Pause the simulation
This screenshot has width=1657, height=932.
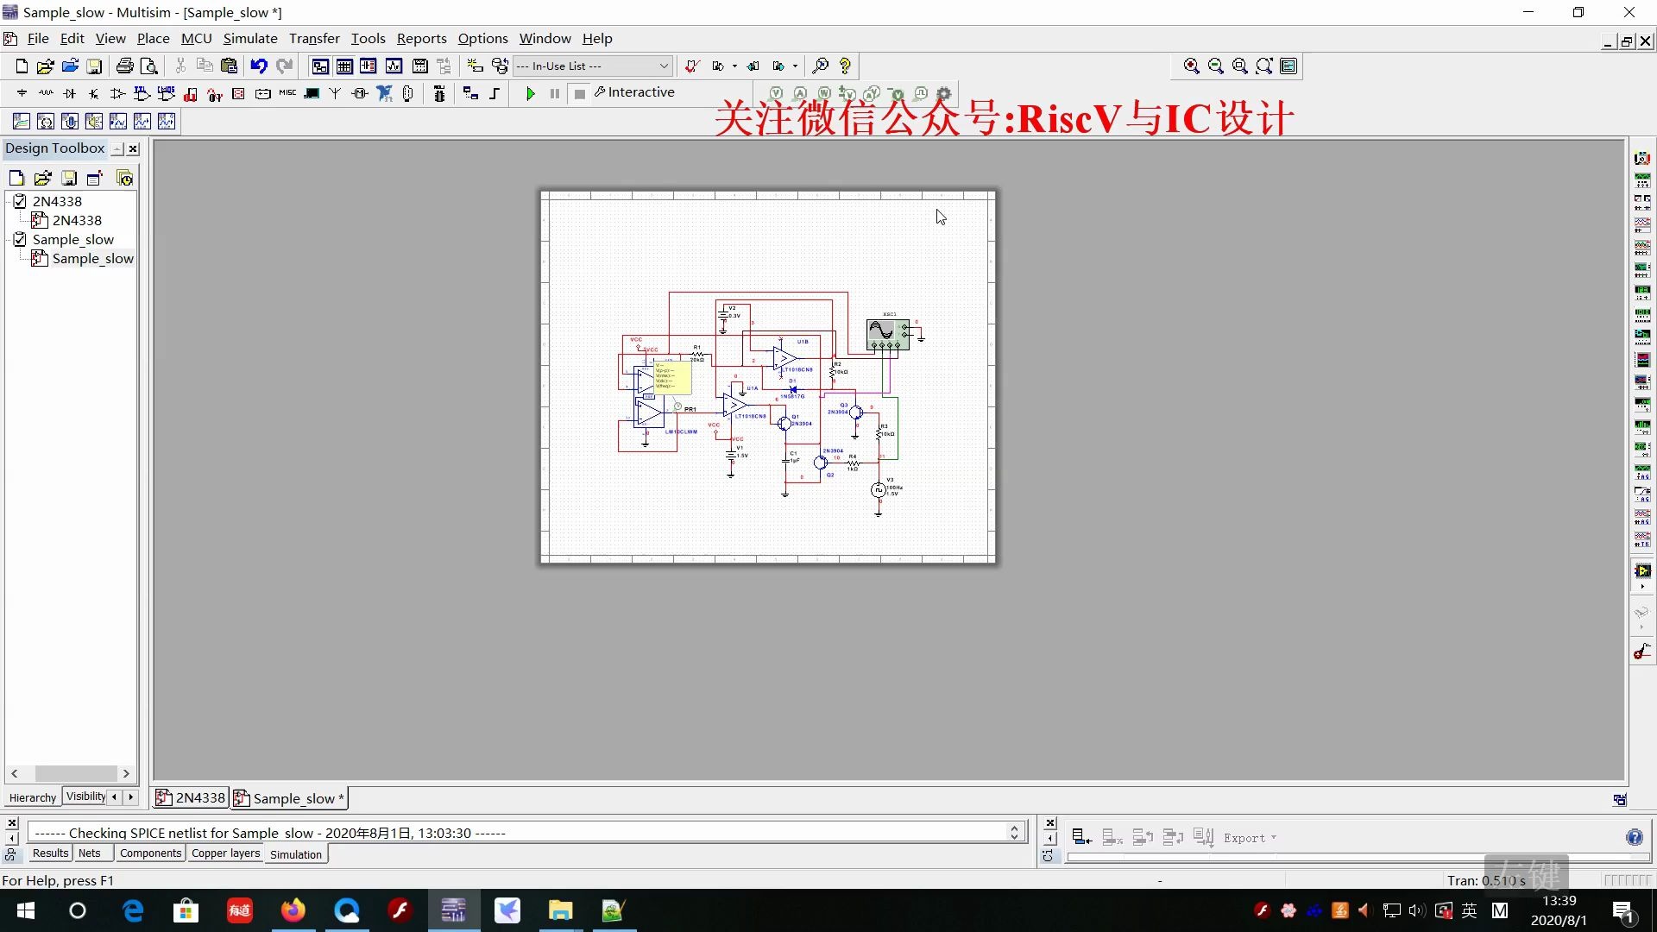click(x=555, y=93)
